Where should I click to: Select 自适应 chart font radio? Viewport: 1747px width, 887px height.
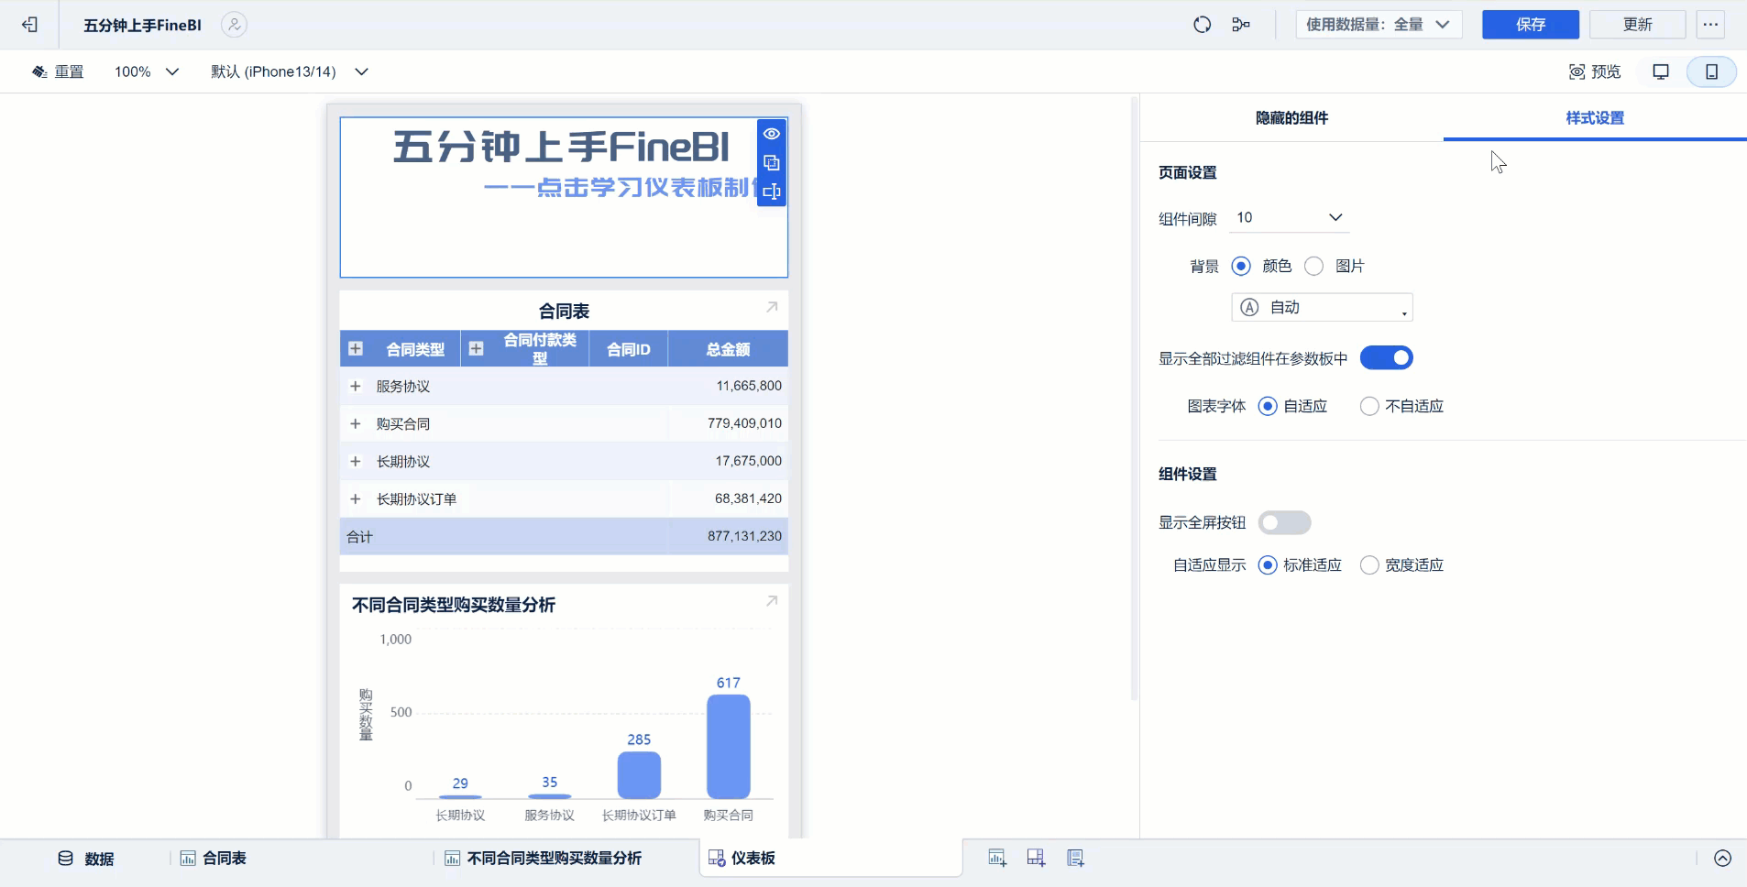pyautogui.click(x=1268, y=406)
